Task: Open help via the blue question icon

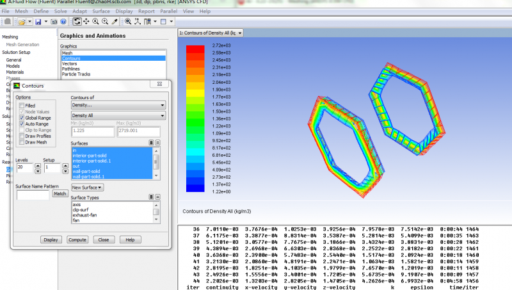Action: (63, 22)
